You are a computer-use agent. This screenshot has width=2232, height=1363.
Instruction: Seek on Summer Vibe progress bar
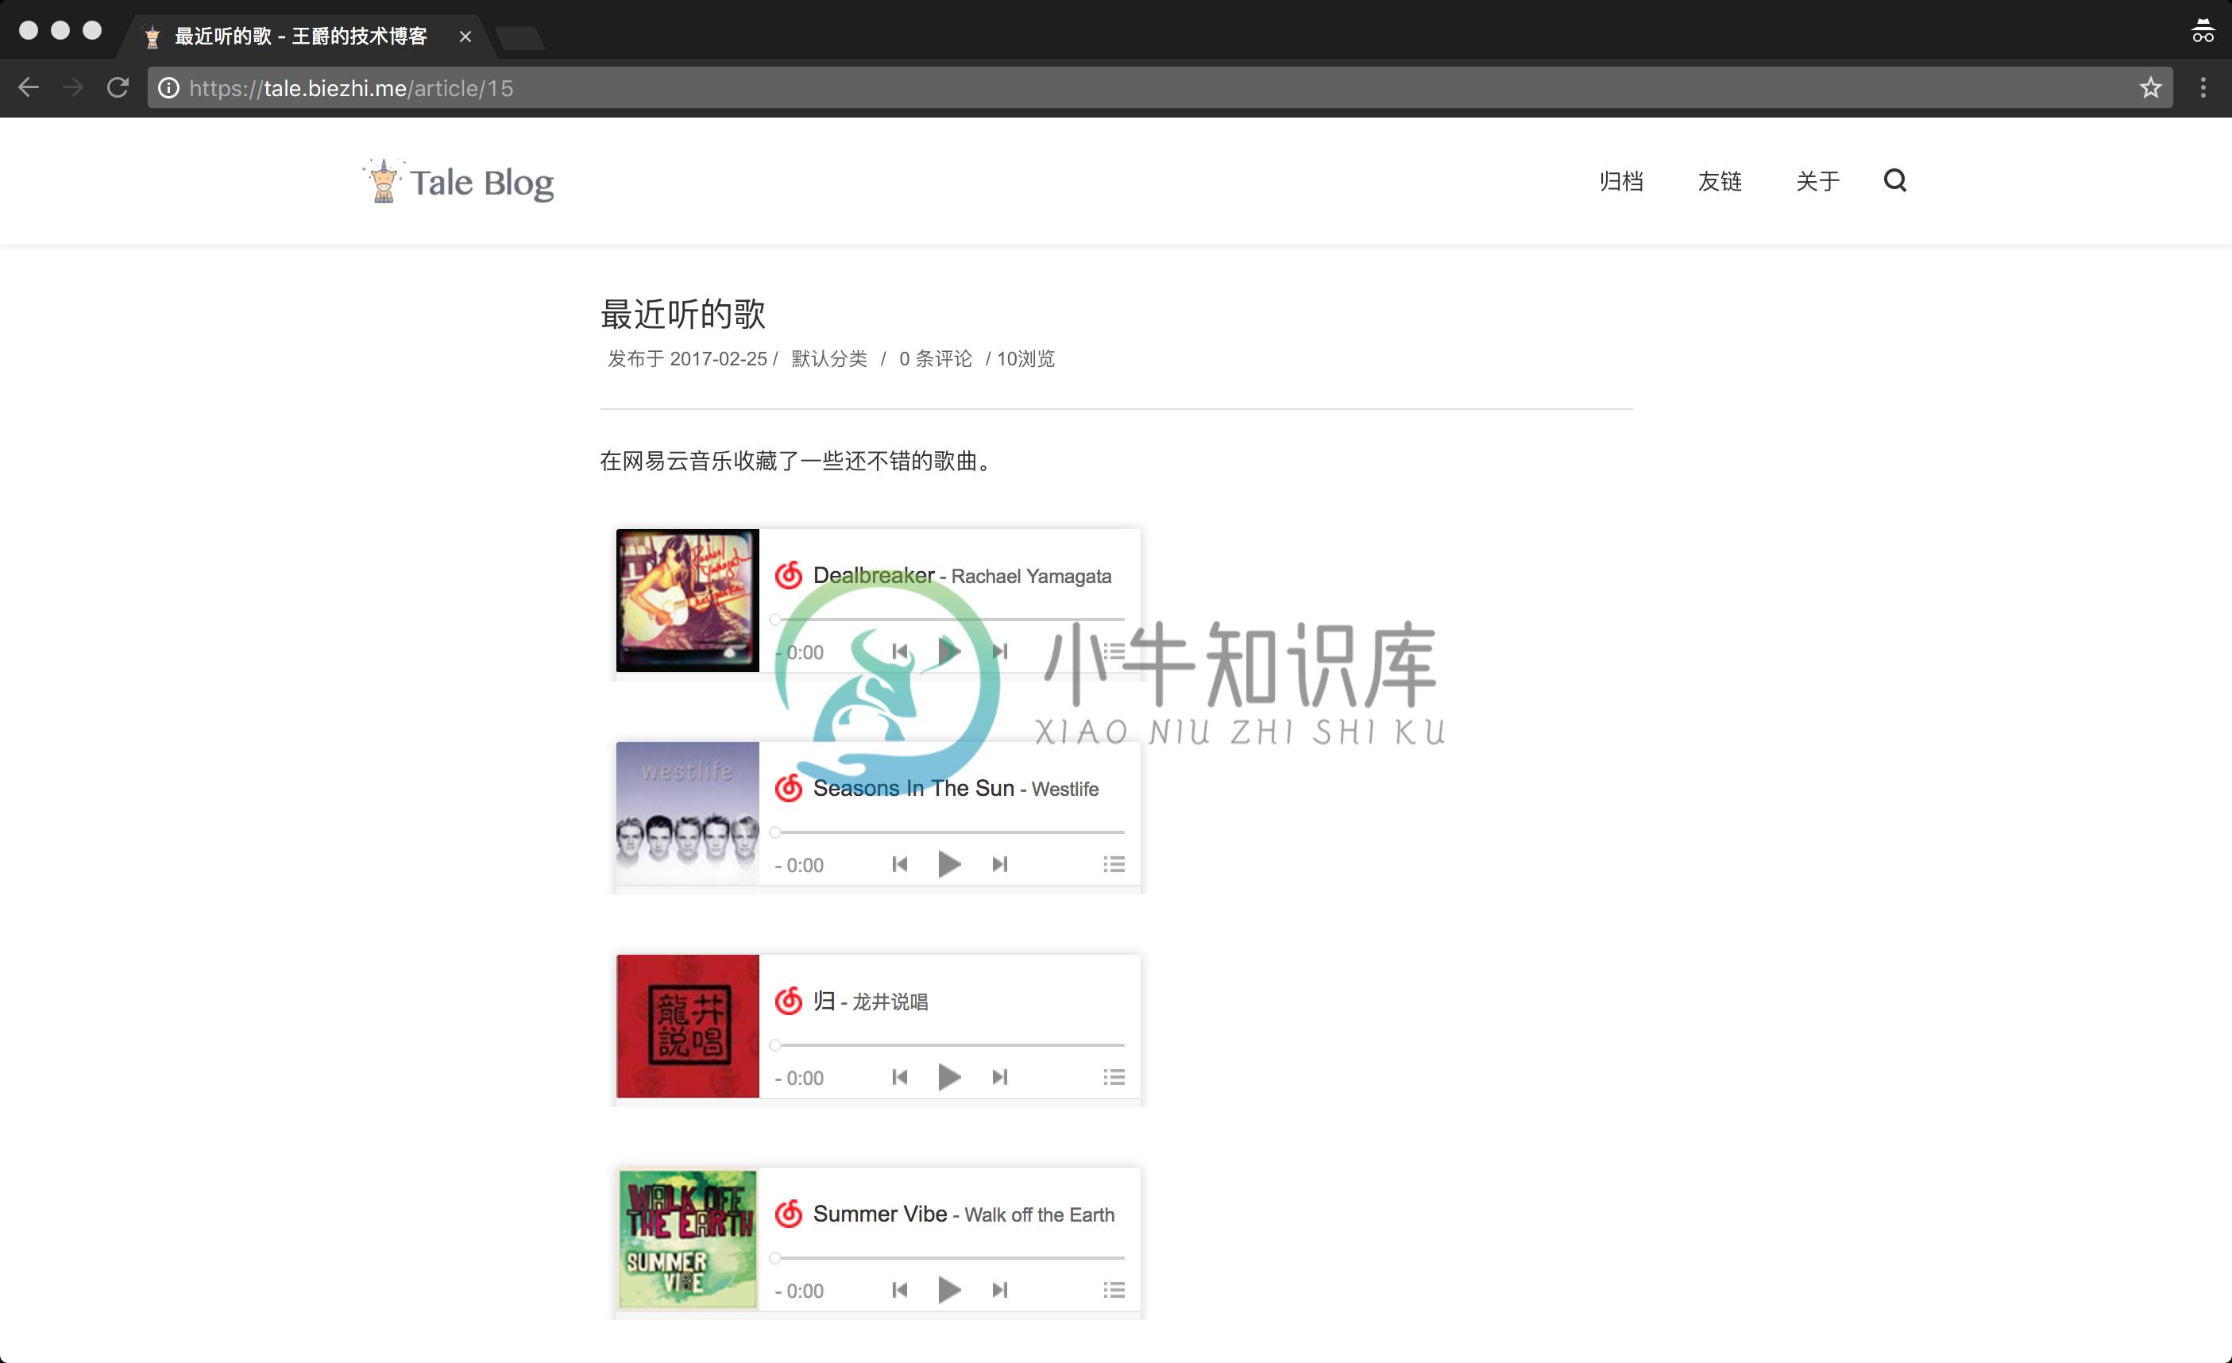pyautogui.click(x=949, y=1258)
